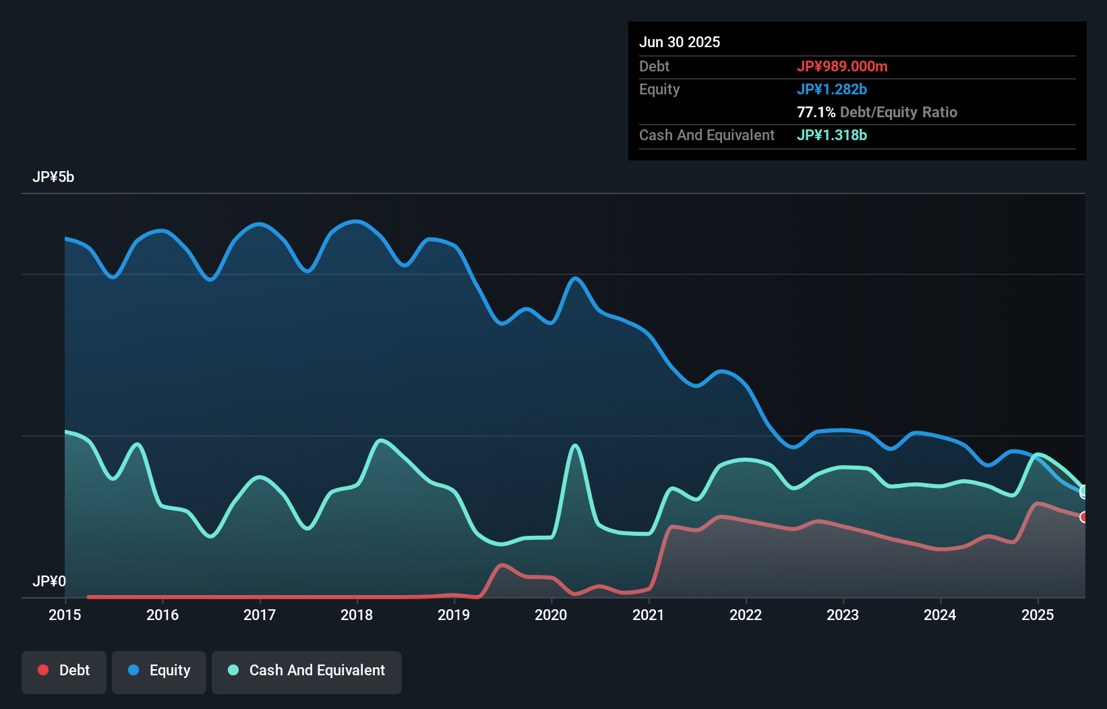Viewport: 1107px width, 709px height.
Task: Open the JP¥989.000m debt value
Action: click(843, 66)
